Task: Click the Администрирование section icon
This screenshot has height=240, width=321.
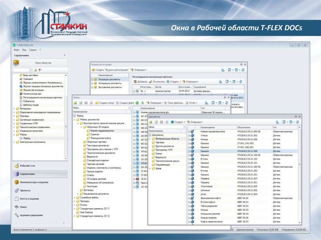Action: [x=17, y=215]
